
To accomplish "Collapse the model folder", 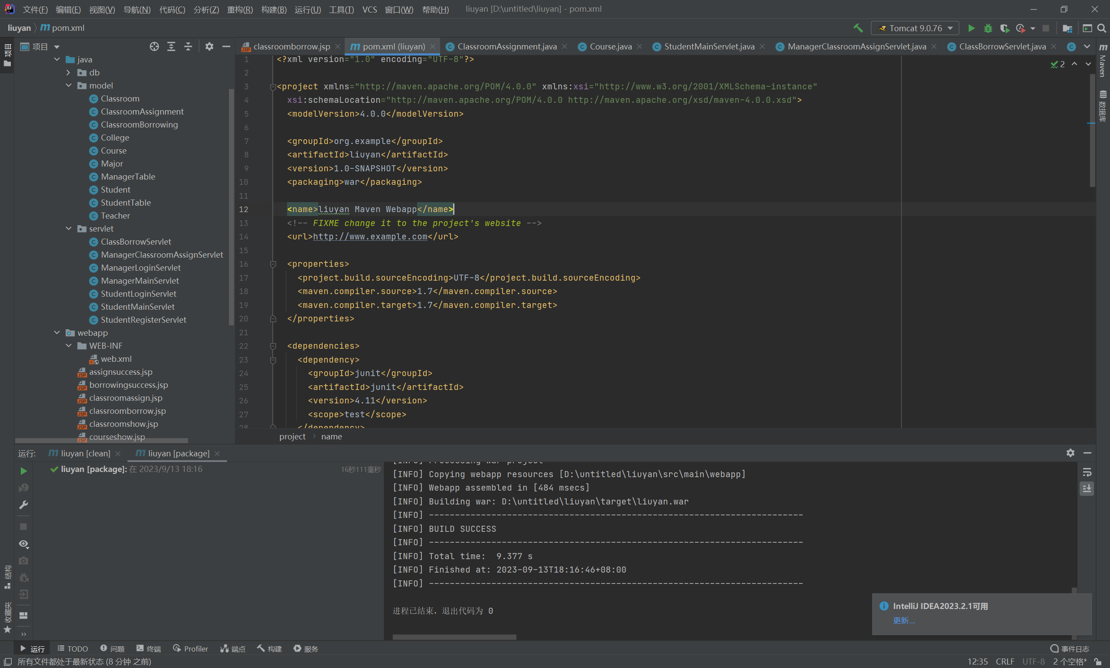I will click(69, 85).
